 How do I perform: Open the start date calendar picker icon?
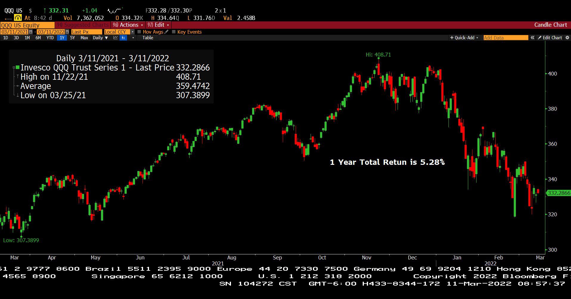[x=31, y=32]
